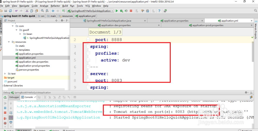The image size is (258, 131).
Task: Synchronize the project via refresh icon
Action: [10, 11]
